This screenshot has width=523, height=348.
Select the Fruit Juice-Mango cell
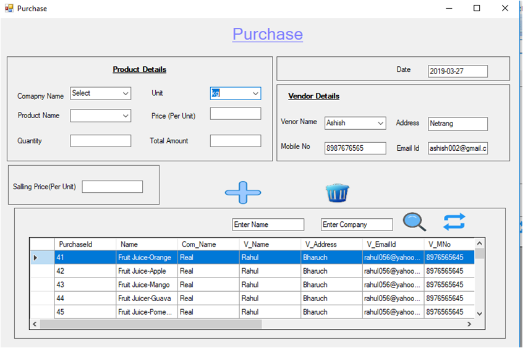(147, 285)
